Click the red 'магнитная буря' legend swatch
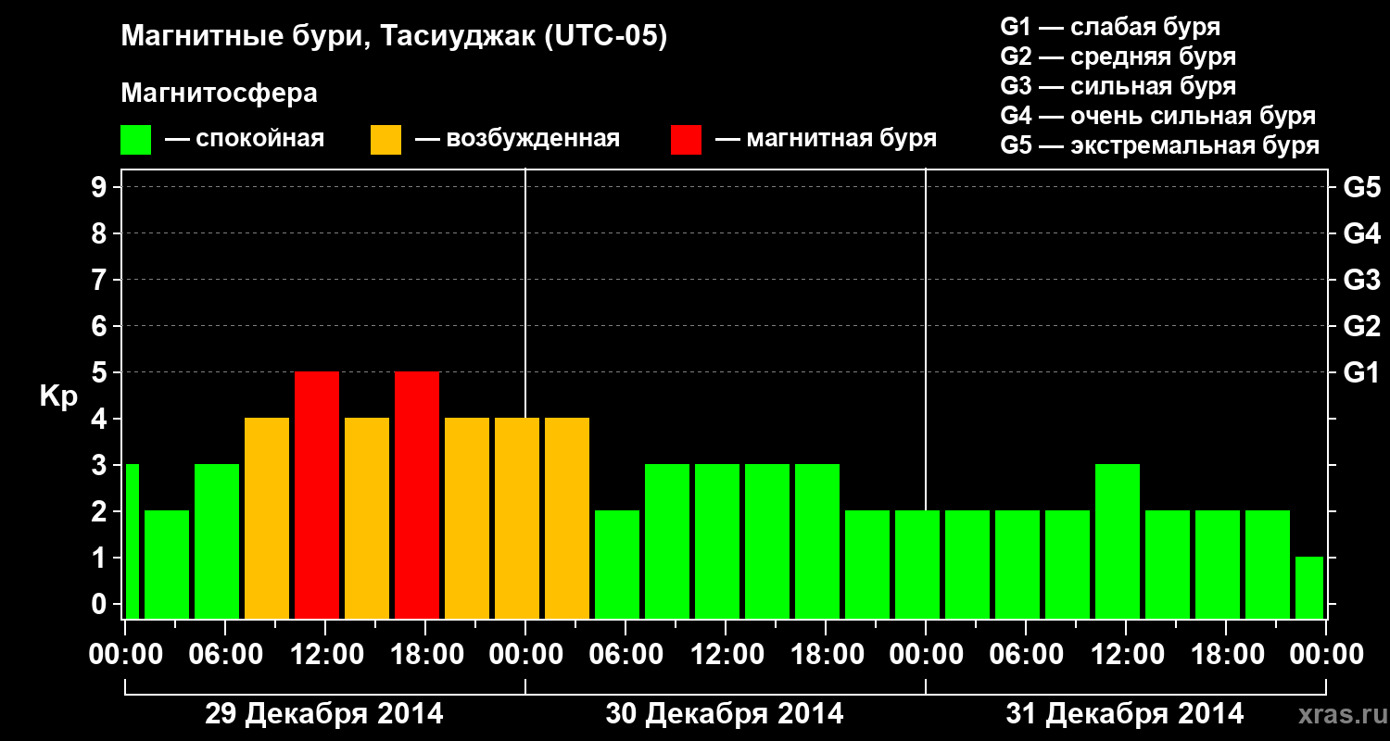 (x=686, y=140)
